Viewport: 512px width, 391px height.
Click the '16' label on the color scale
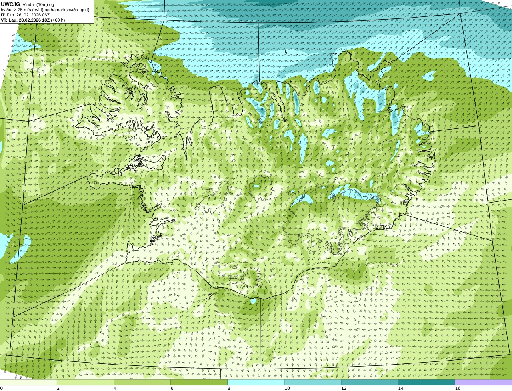coord(458,388)
